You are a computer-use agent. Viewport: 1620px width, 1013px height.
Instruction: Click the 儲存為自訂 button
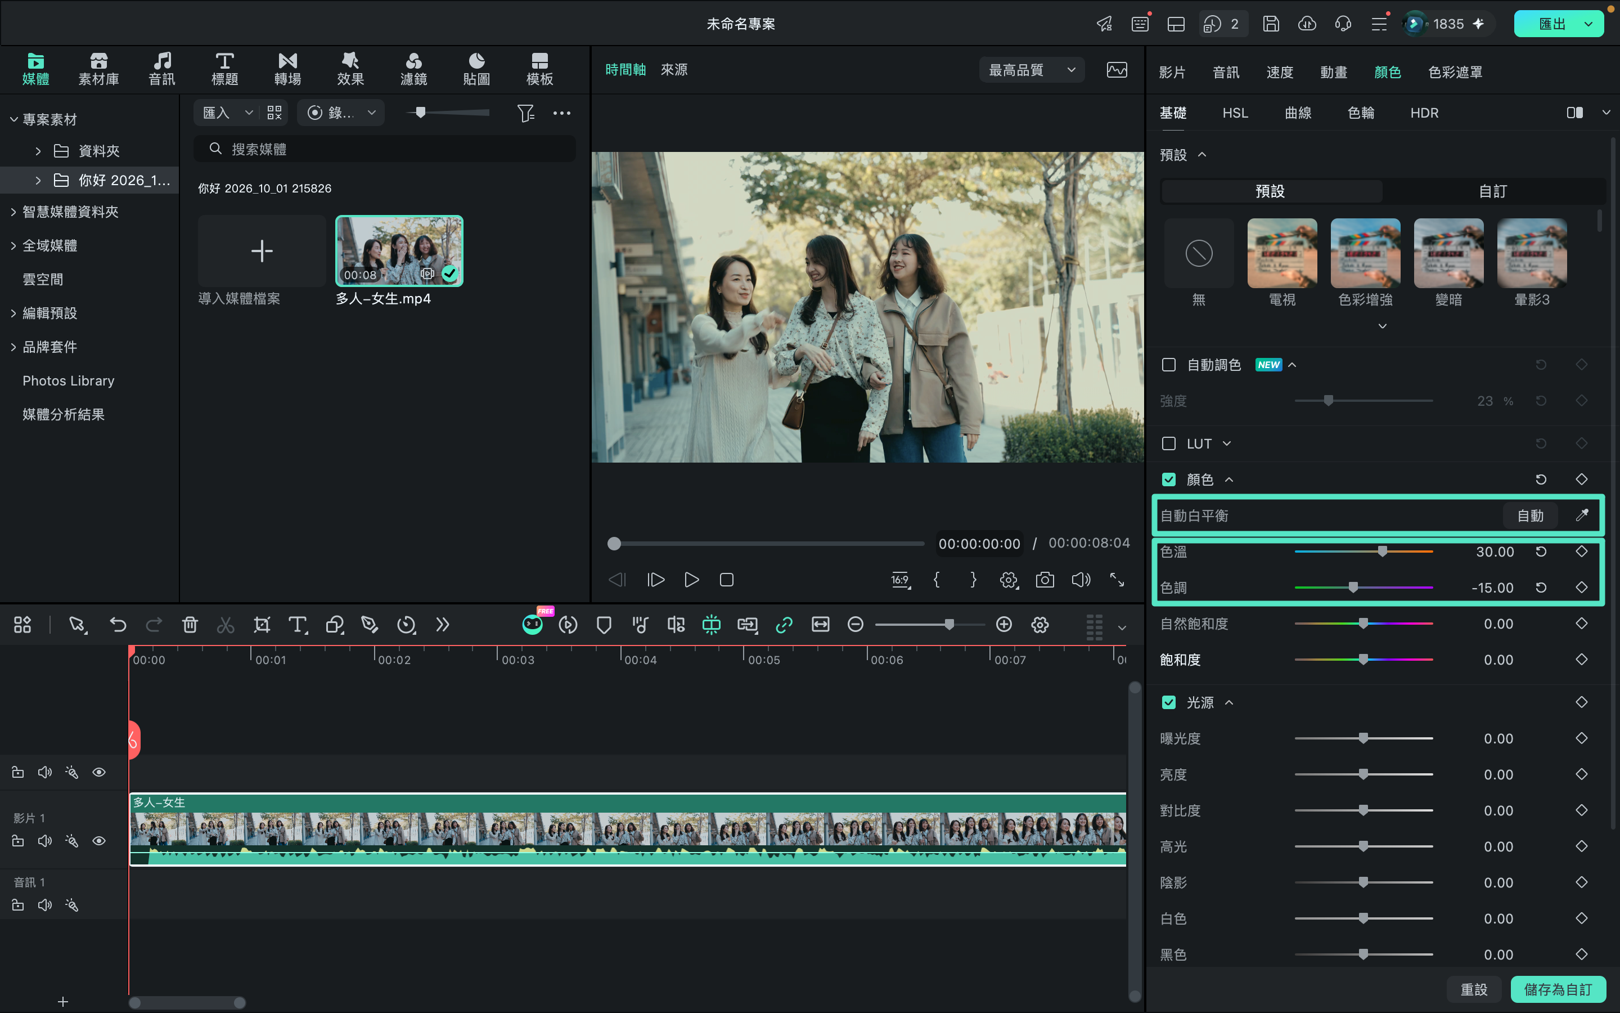[1558, 989]
